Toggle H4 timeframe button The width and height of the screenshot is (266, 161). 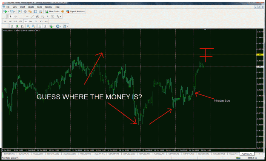click(x=31, y=22)
